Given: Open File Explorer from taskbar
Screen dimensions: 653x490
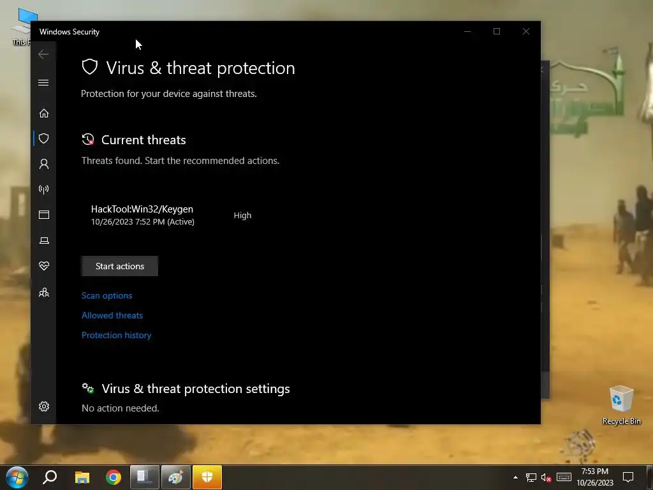Looking at the screenshot, I should pos(82,477).
